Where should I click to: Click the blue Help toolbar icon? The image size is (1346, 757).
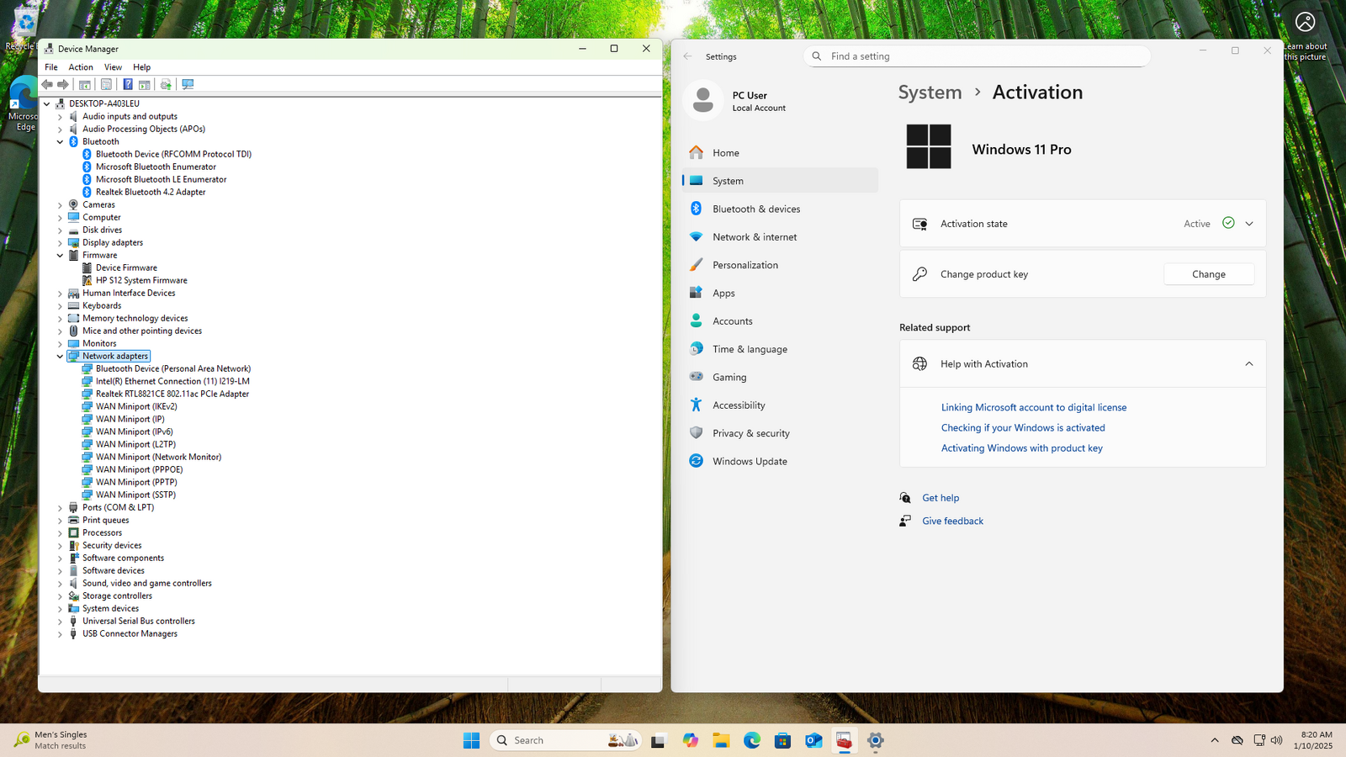(x=128, y=84)
